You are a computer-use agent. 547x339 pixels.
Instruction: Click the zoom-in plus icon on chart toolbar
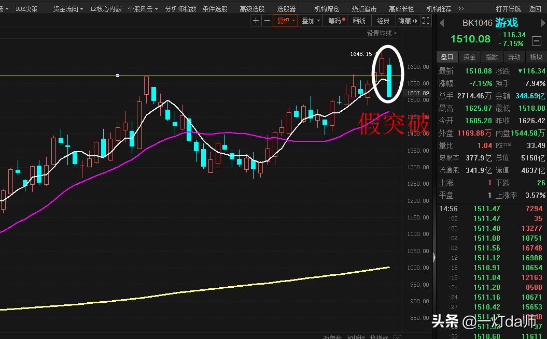click(256, 20)
